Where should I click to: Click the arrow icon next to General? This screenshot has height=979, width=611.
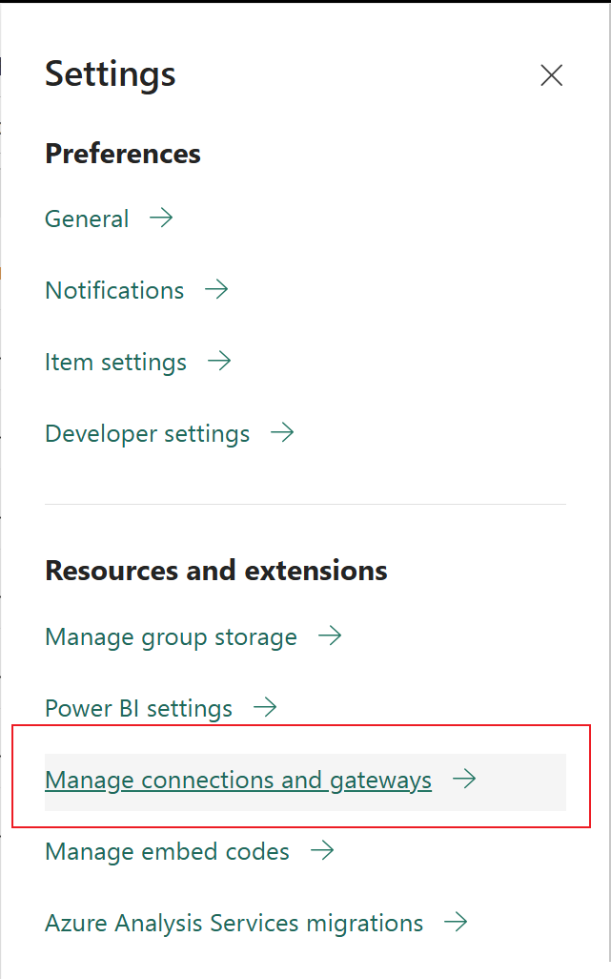pyautogui.click(x=161, y=219)
